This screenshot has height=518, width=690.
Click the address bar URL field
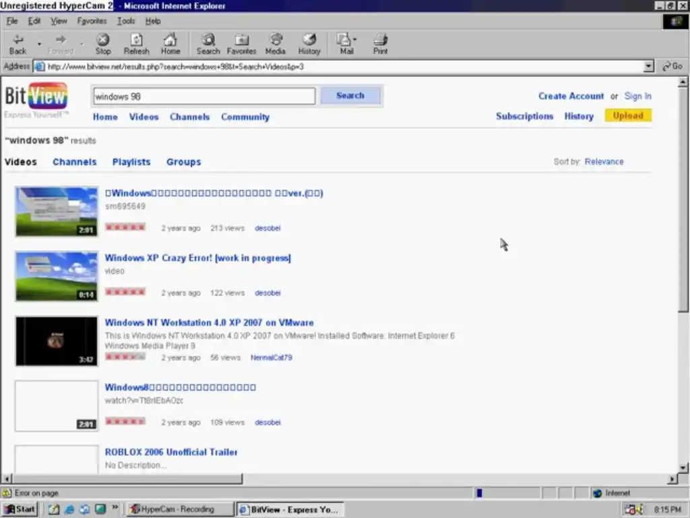(x=339, y=67)
